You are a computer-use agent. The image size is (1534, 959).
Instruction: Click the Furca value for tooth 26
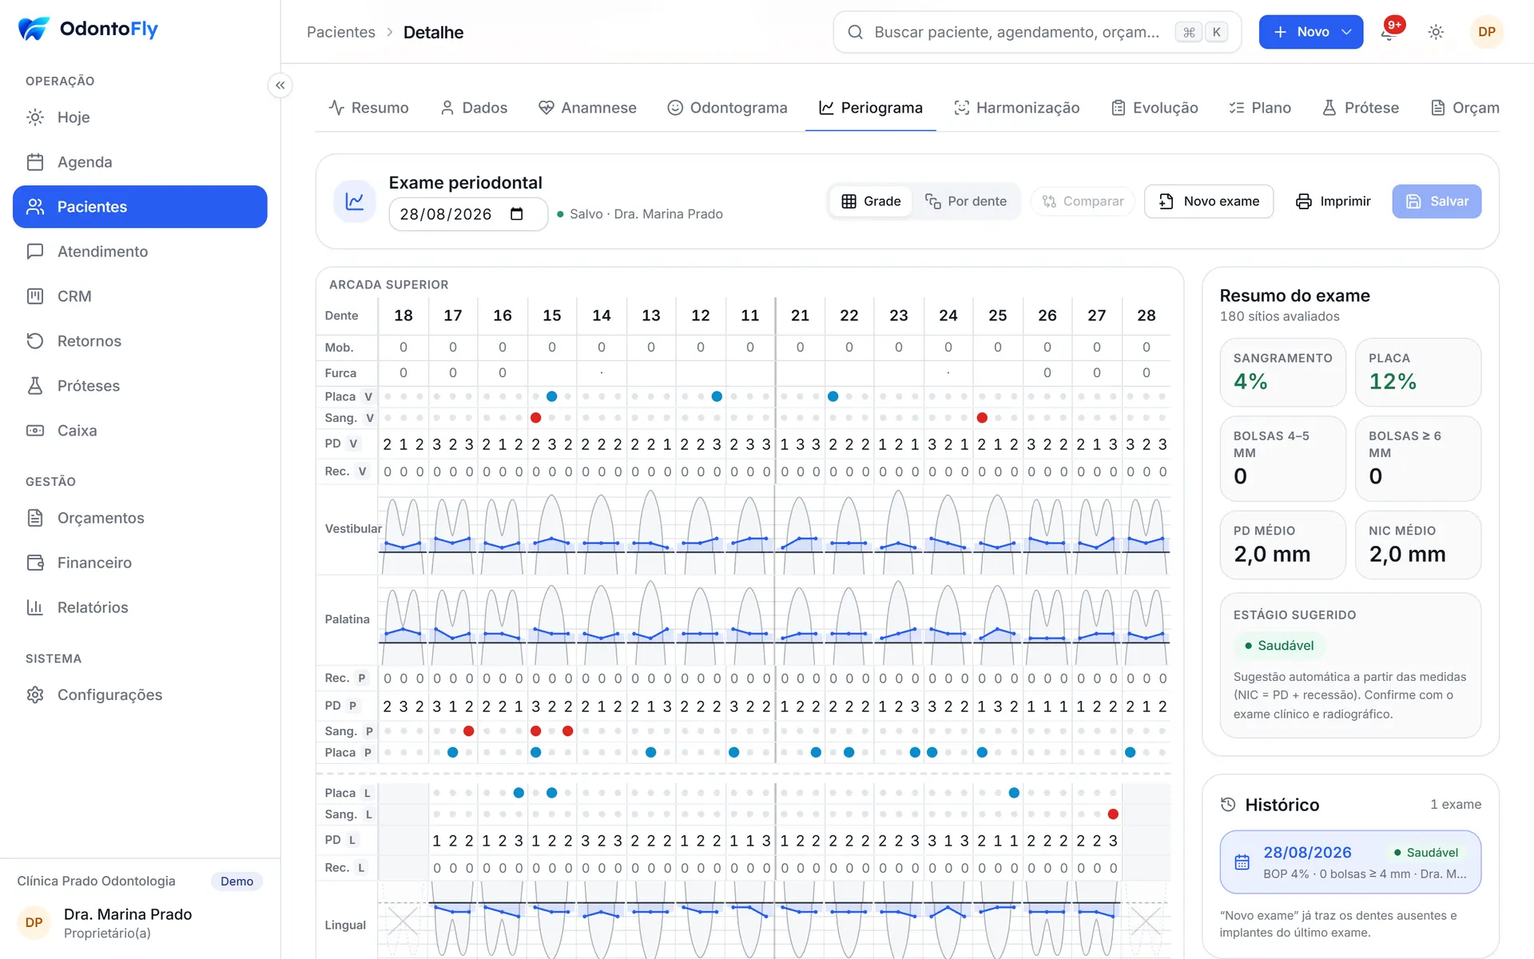coord(1047,372)
